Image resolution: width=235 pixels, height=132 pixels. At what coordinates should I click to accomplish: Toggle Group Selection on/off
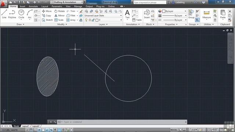pyautogui.click(x=197, y=20)
